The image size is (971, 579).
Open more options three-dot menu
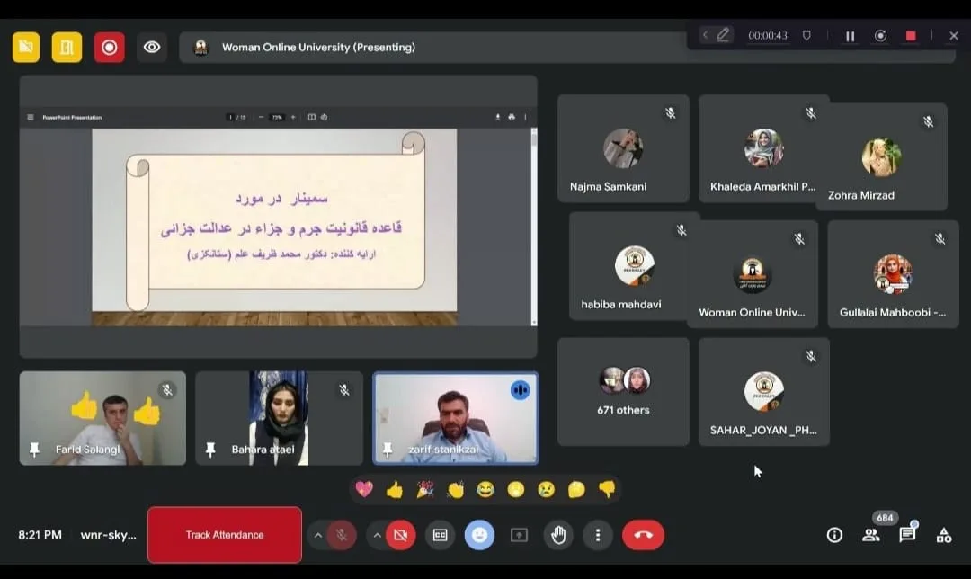[x=598, y=535]
